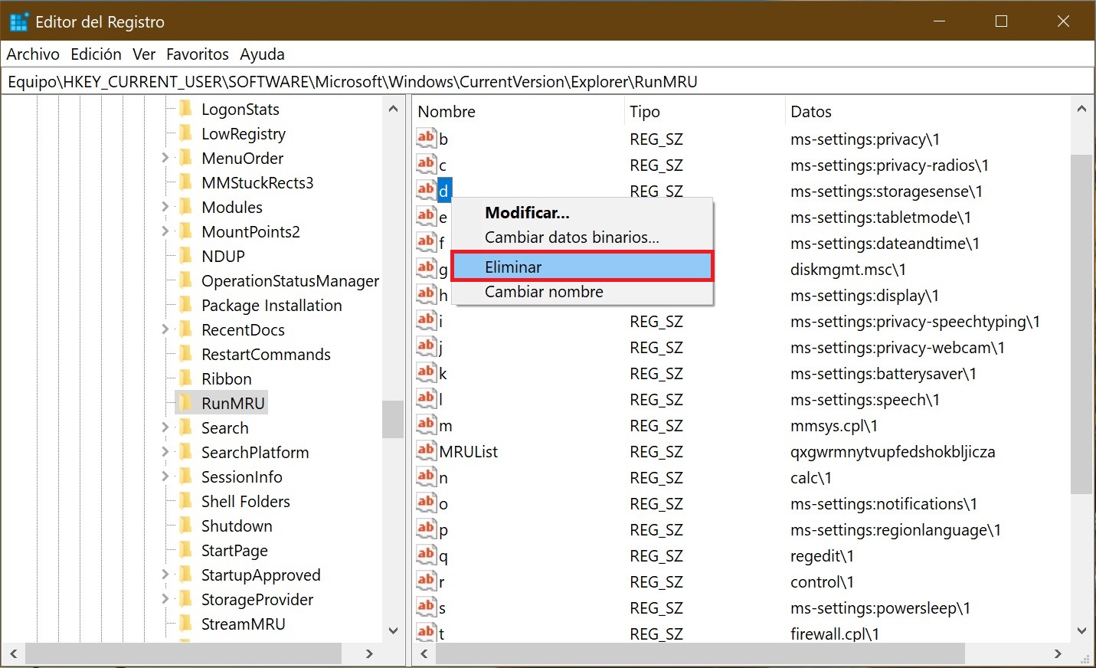1096x668 pixels.
Task: Click the folder icon of Ribbon key
Action: 185,378
